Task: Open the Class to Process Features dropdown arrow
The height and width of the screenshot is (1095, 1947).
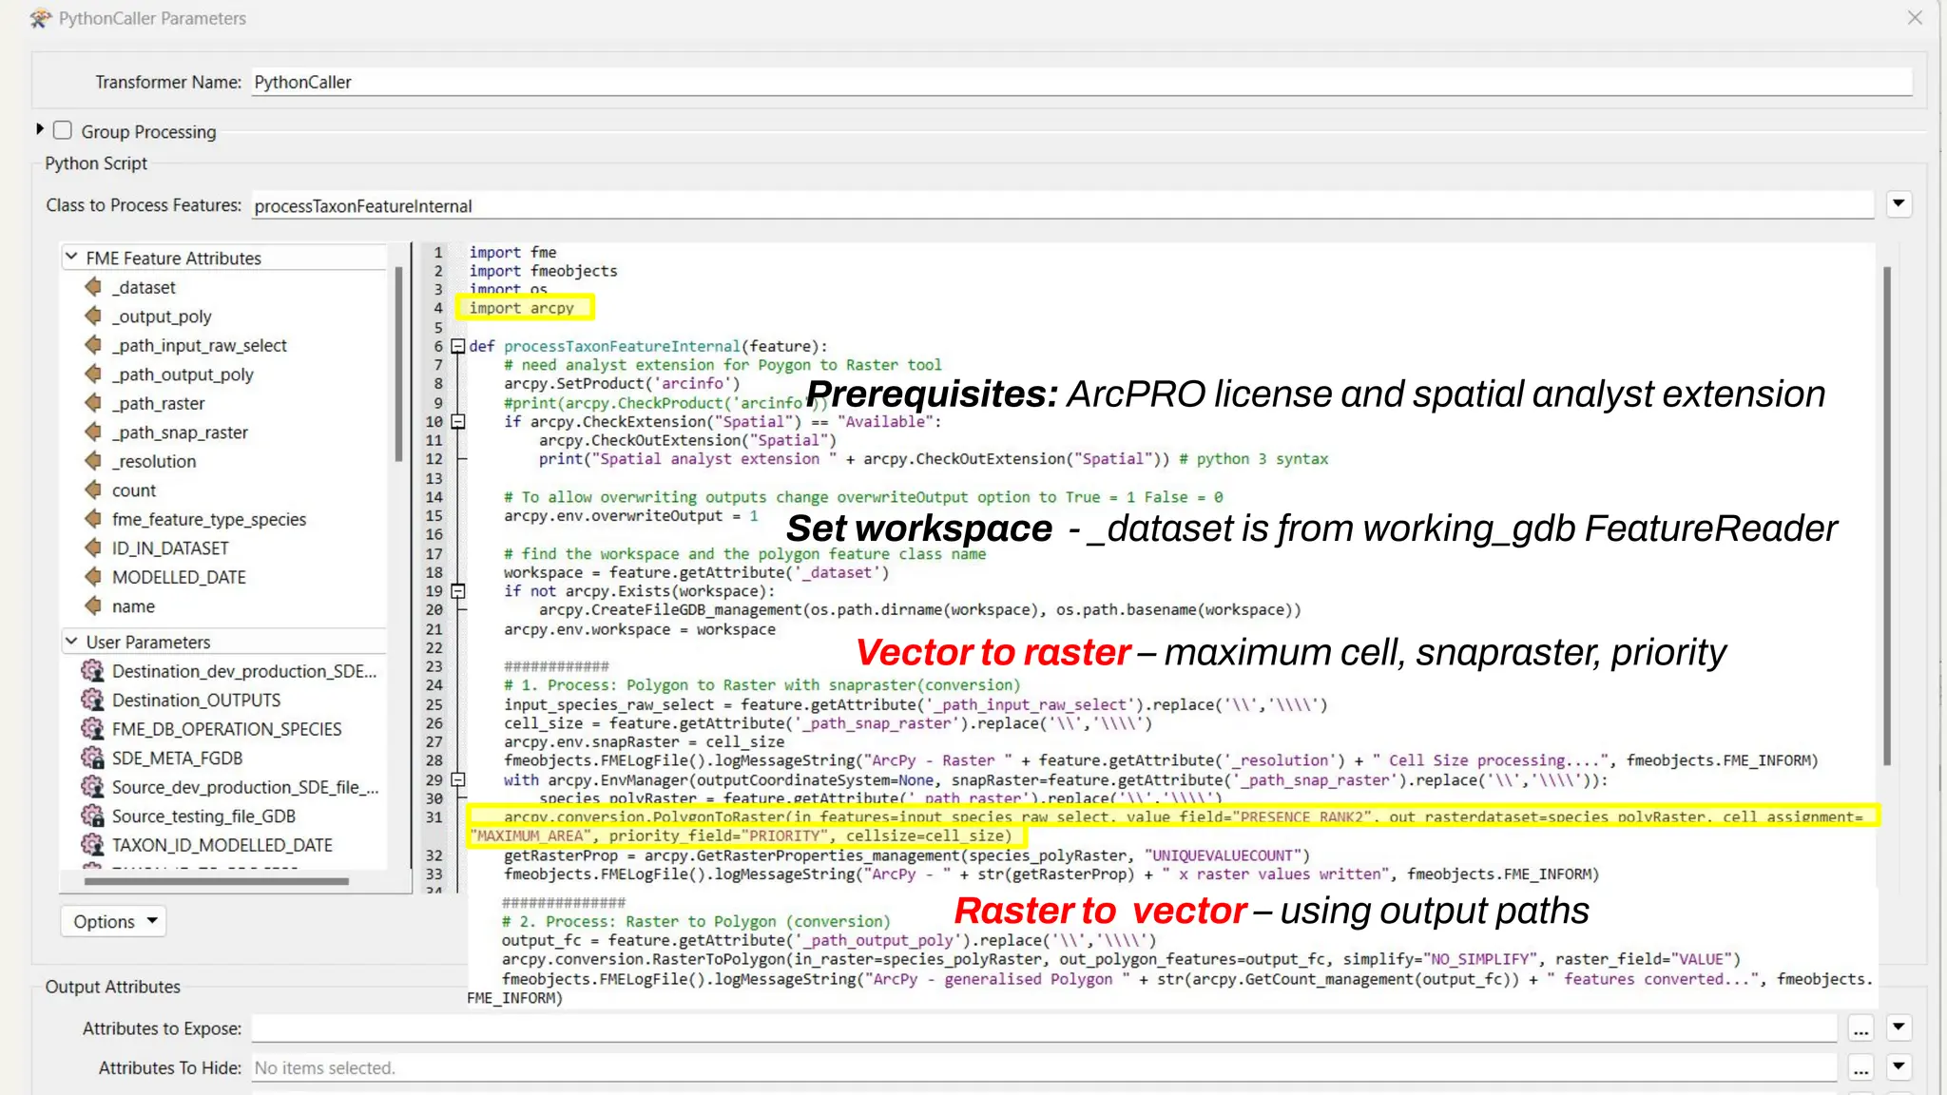Action: pyautogui.click(x=1899, y=203)
